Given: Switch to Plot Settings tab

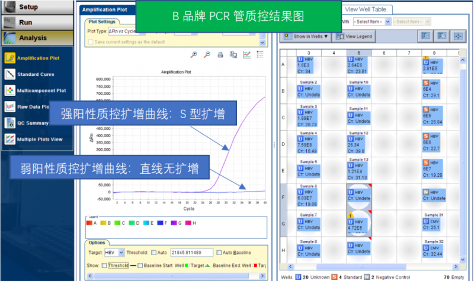Looking at the screenshot, I should [102, 22].
